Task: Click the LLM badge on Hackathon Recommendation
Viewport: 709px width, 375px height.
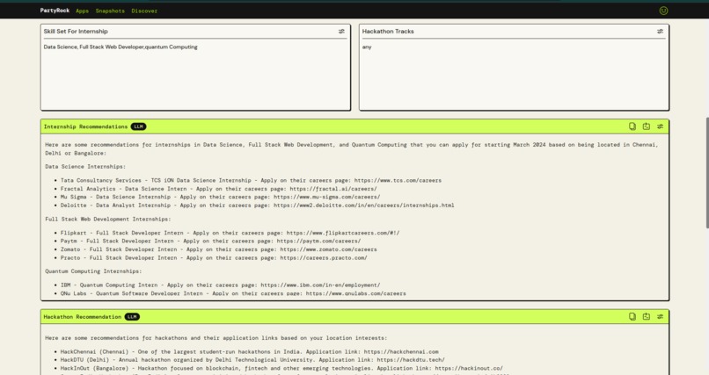Action: [x=132, y=317]
